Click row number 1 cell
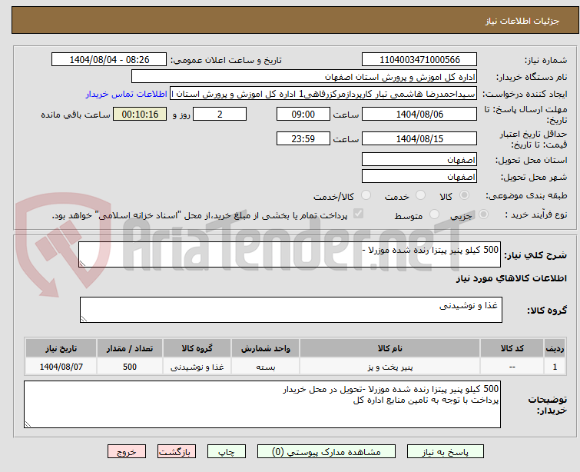Viewport: 580px width, 472px height. pos(555,367)
